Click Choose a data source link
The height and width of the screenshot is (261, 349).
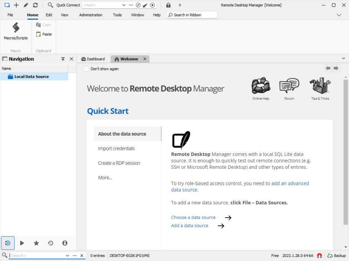click(x=193, y=218)
